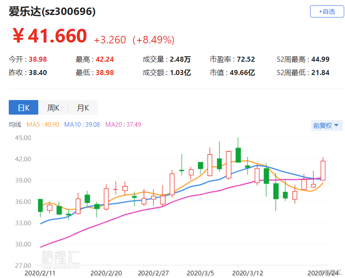Click the 2020/3/5 date axis label
The height and width of the screenshot is (278, 345).
pyautogui.click(x=200, y=273)
